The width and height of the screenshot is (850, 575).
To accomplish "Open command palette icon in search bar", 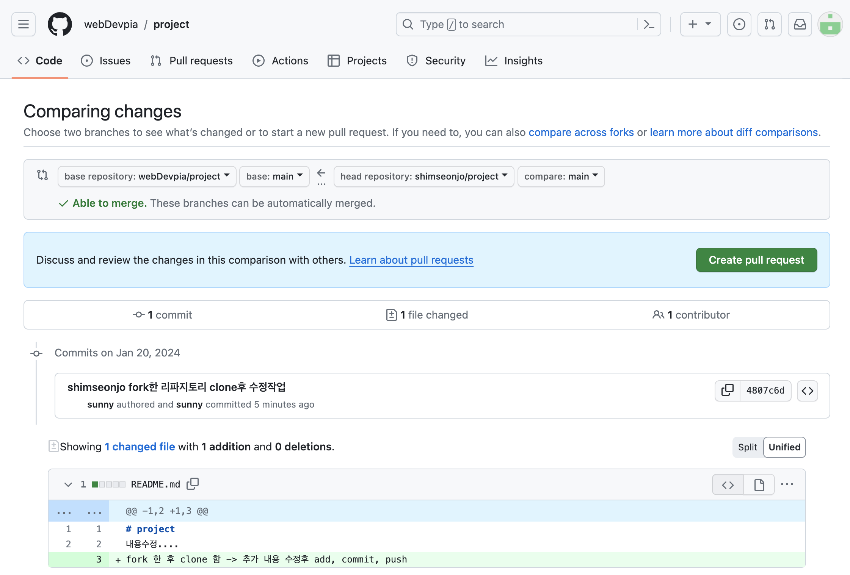I will tap(649, 24).
